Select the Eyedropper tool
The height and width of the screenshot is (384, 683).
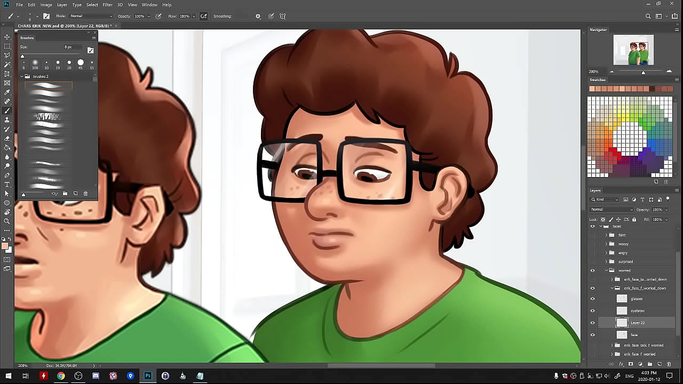7,92
